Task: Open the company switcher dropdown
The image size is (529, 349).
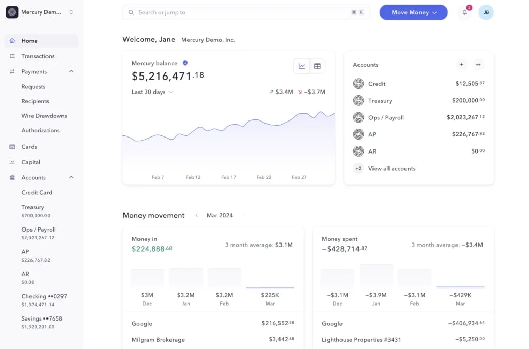Action: [x=71, y=12]
